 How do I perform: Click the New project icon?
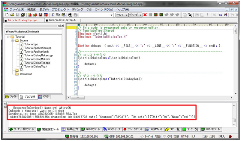[x=30, y=15]
